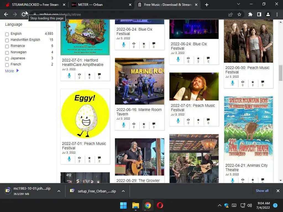The width and height of the screenshot is (283, 212).
Task: Open the Chrome three-dot menu
Action: click(277, 14)
